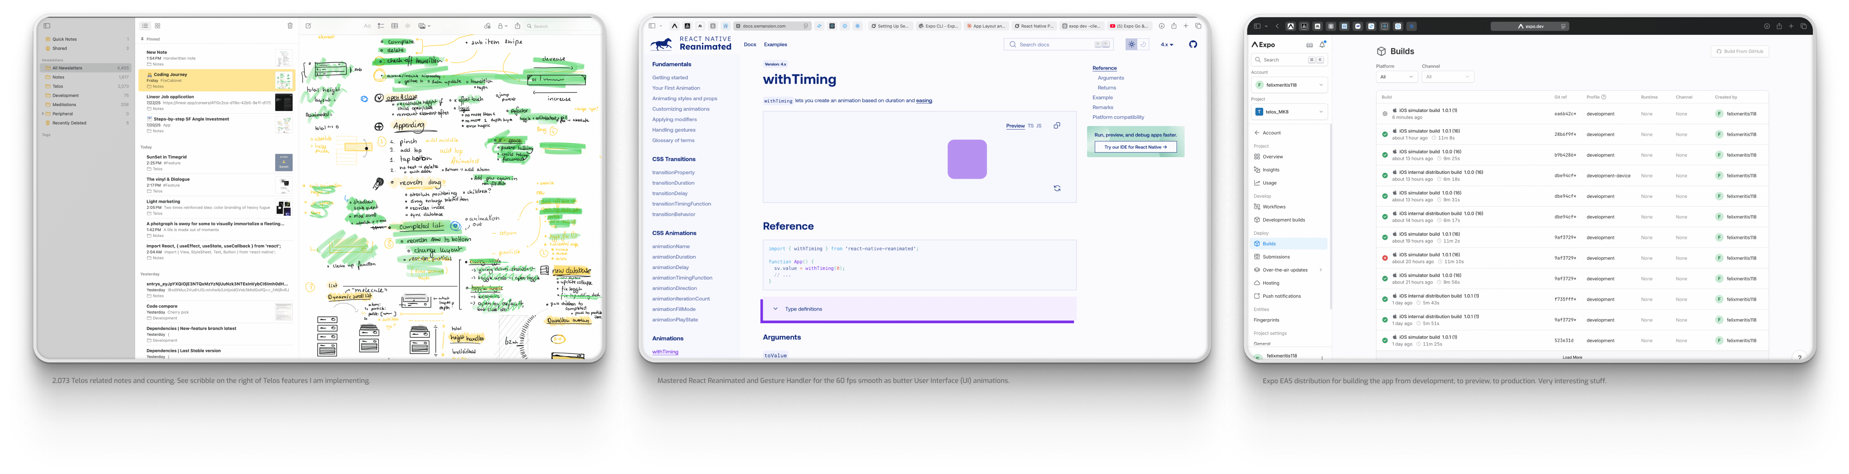
Task: Go back to Account in Expo sidebar
Action: click(x=1289, y=133)
